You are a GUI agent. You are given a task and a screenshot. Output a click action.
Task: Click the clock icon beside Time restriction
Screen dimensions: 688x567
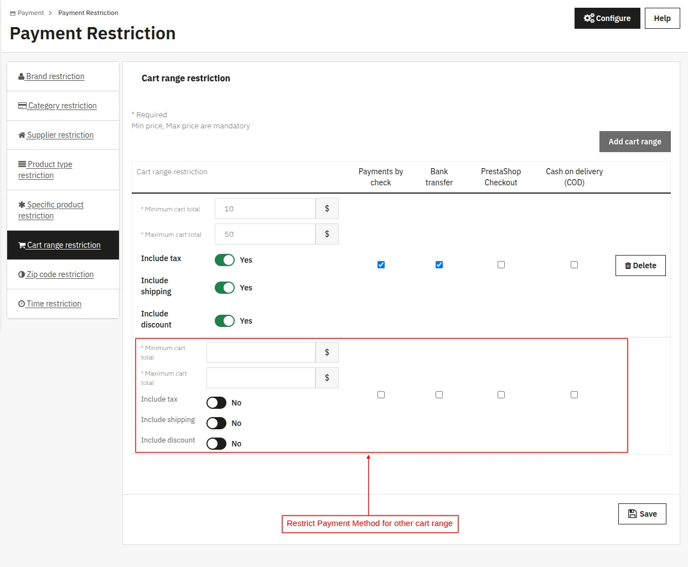pos(22,304)
